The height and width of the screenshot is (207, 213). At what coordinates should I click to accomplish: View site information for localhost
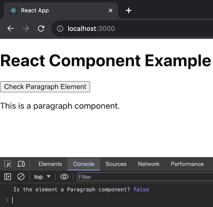tap(60, 29)
